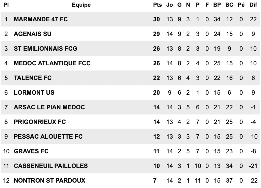Click the Equipe column header
The width and height of the screenshot is (261, 188).
tap(81, 5)
